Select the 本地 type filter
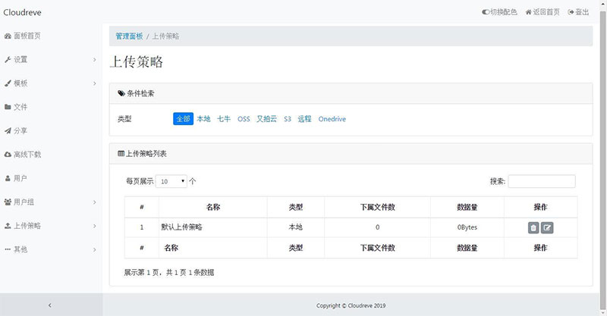The width and height of the screenshot is (607, 316). coord(203,119)
